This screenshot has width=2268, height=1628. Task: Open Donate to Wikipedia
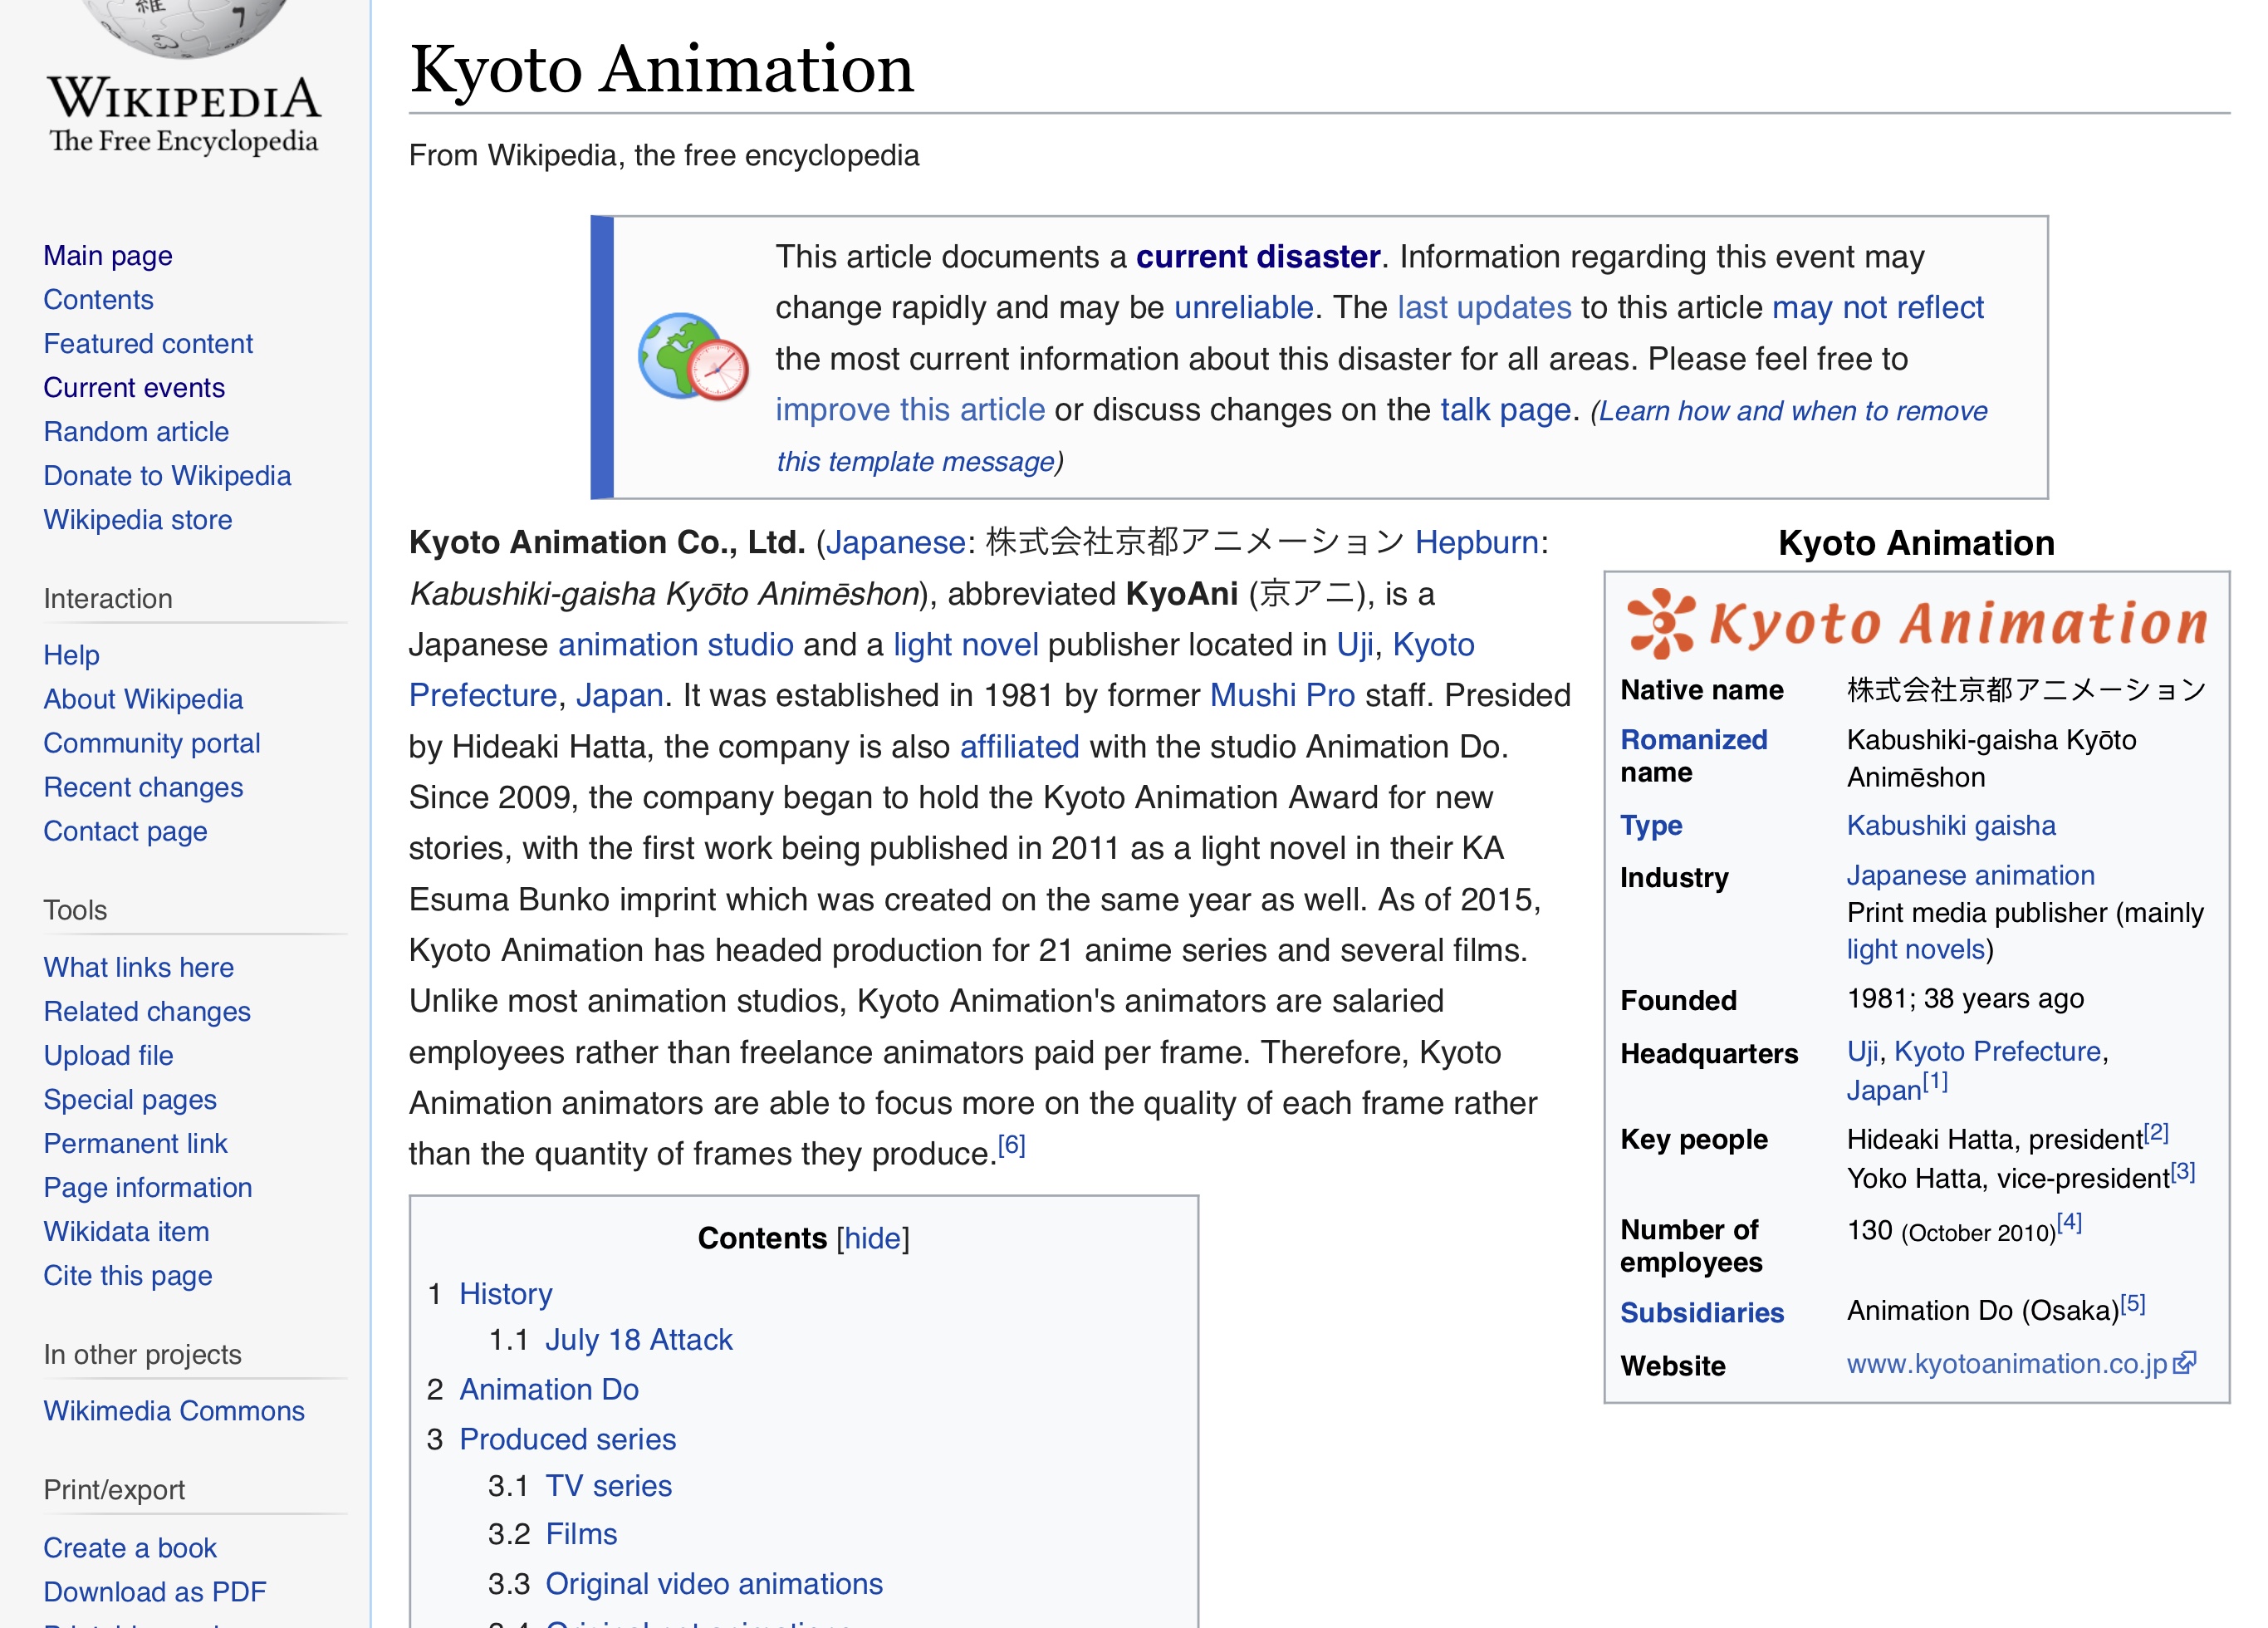[167, 476]
